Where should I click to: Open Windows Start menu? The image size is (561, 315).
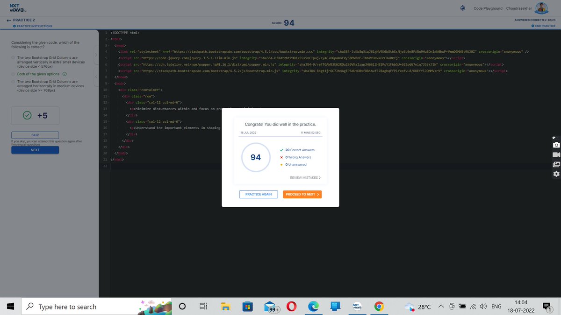tap(11, 307)
